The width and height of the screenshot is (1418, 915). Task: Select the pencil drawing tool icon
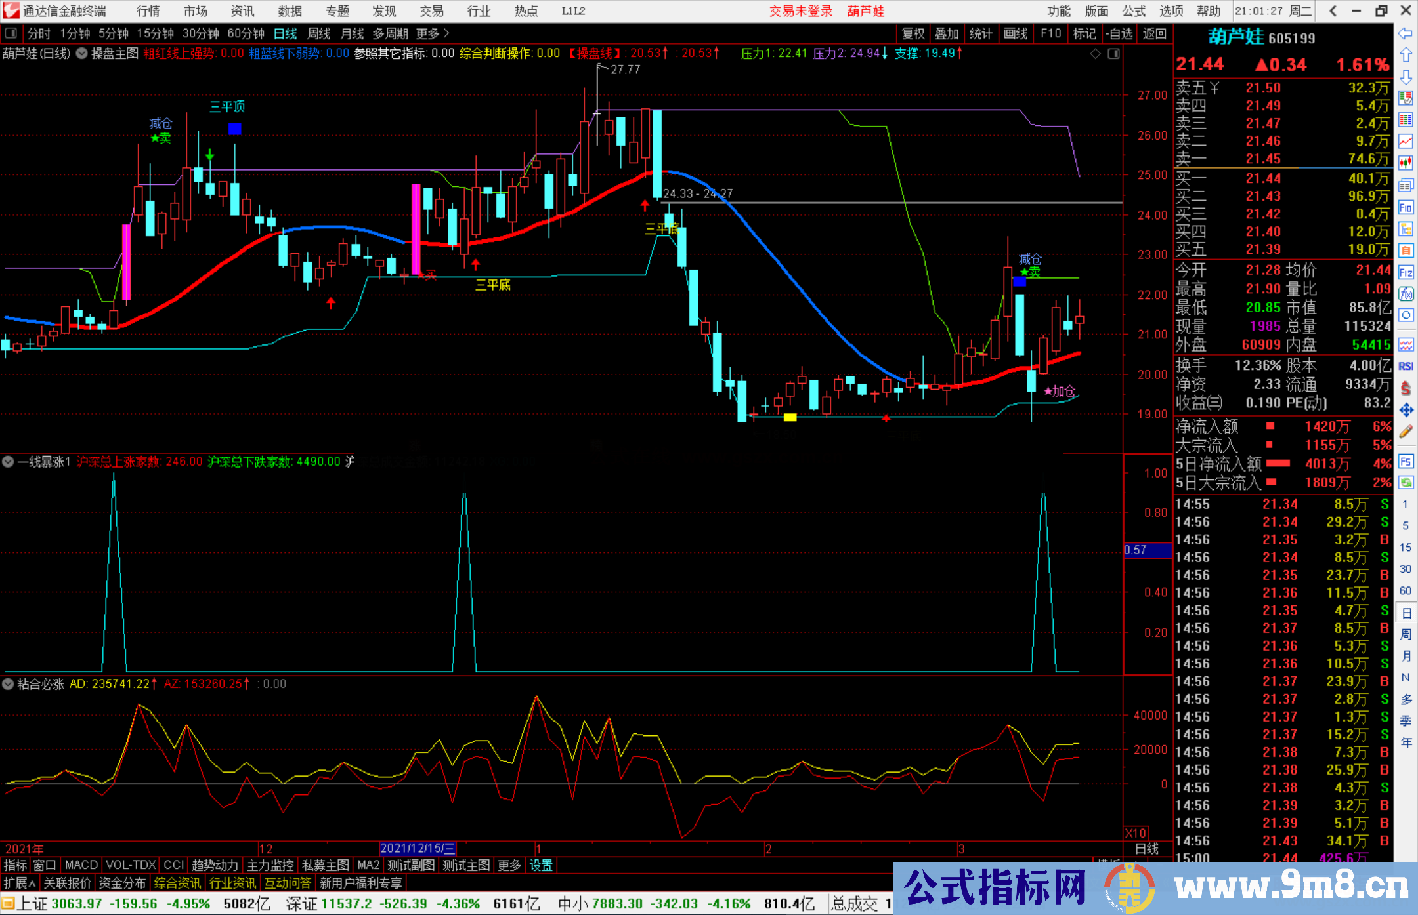(x=1406, y=432)
